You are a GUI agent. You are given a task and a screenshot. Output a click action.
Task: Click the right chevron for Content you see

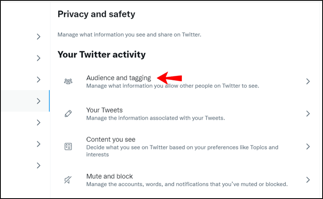(308, 146)
